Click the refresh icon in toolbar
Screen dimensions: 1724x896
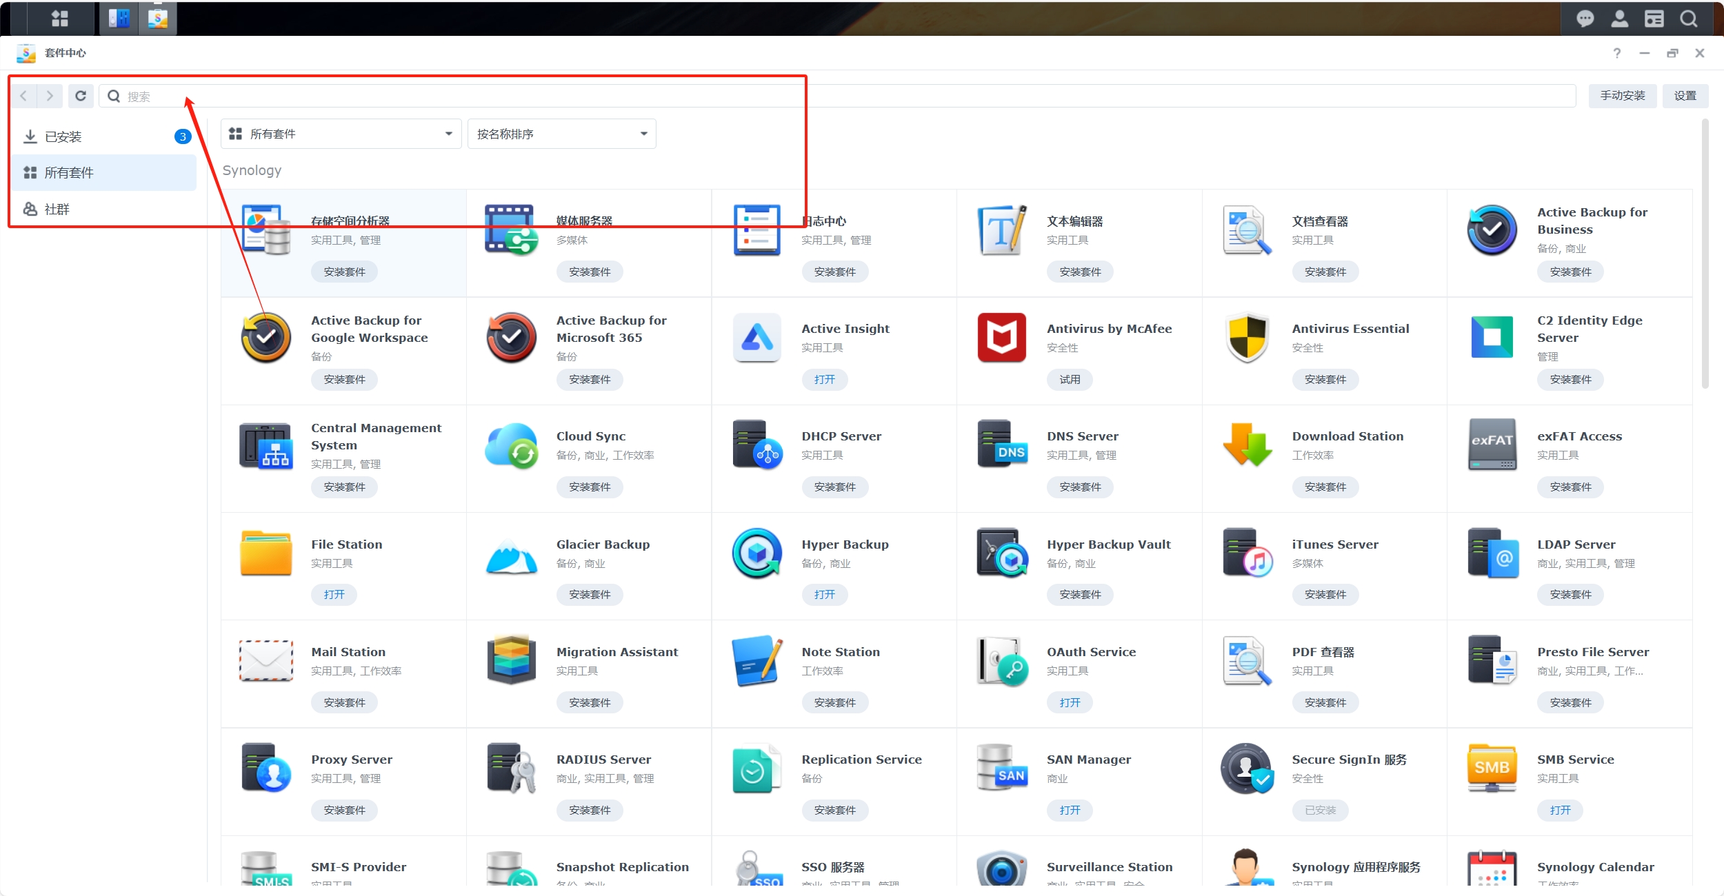[x=81, y=96]
